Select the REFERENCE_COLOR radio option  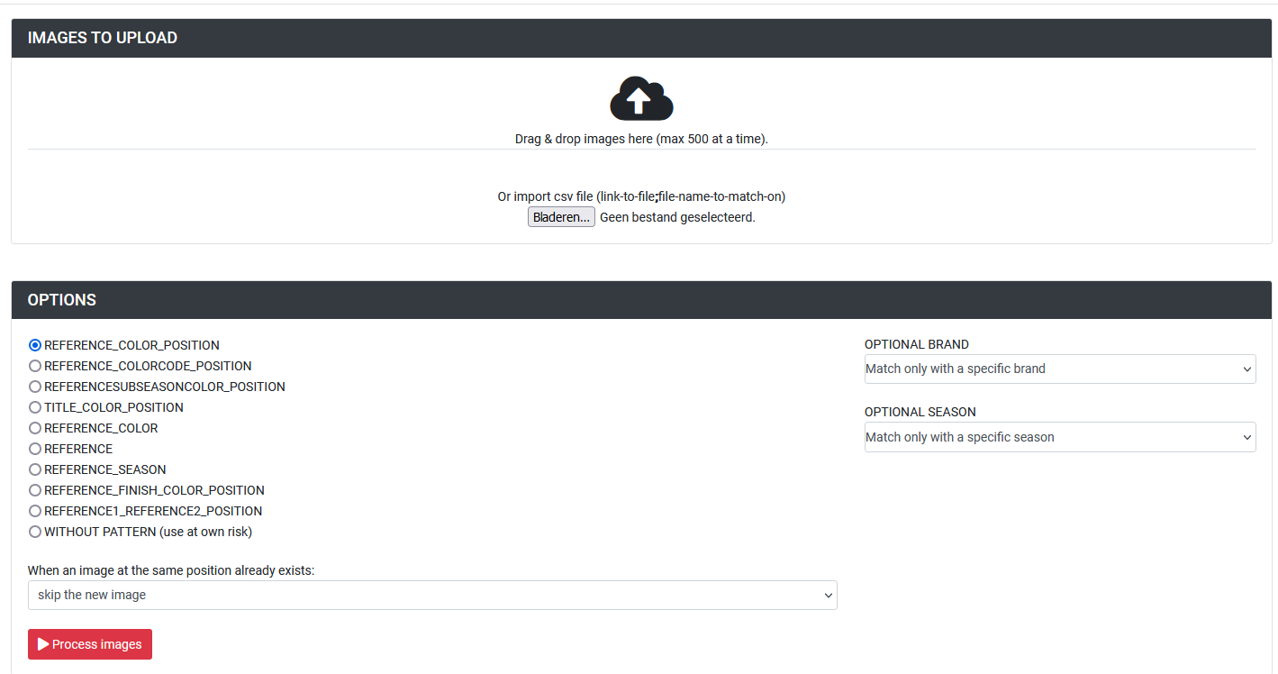click(35, 428)
